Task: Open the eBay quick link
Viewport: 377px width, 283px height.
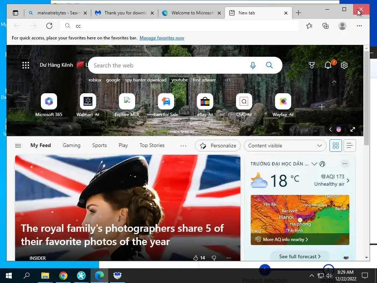Action: coord(205,105)
